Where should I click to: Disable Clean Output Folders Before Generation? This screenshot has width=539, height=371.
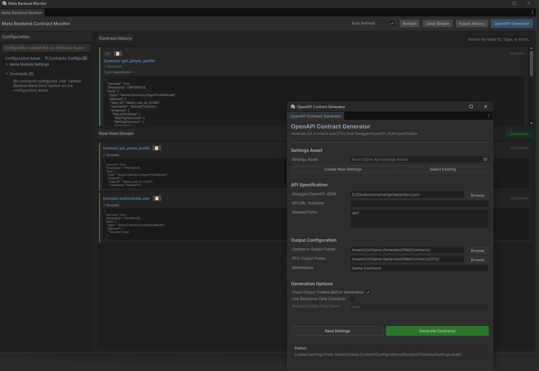pyautogui.click(x=368, y=292)
